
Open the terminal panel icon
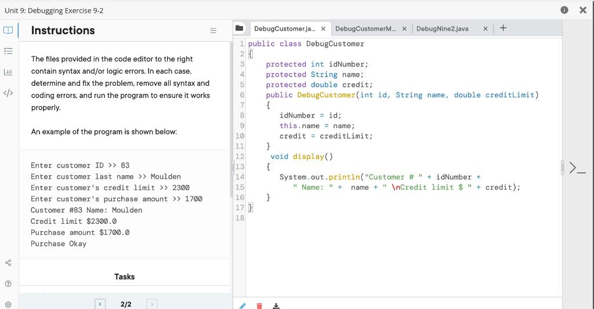tap(577, 168)
